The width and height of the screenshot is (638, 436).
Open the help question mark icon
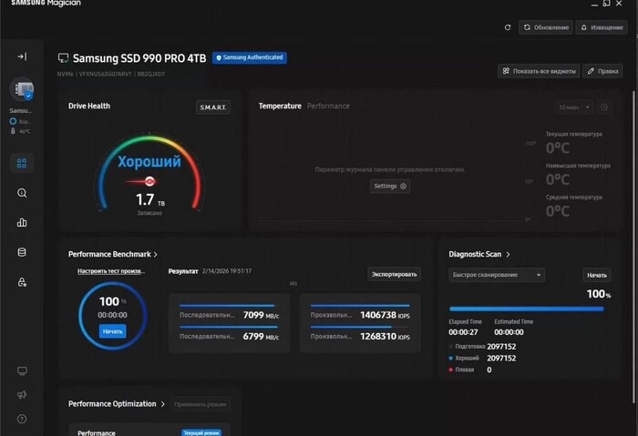[x=22, y=419]
